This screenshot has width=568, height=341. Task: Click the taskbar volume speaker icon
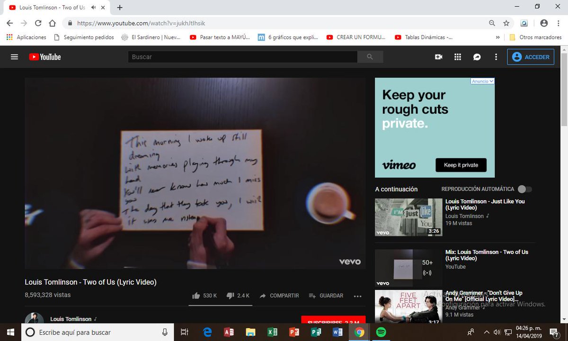[x=497, y=332]
